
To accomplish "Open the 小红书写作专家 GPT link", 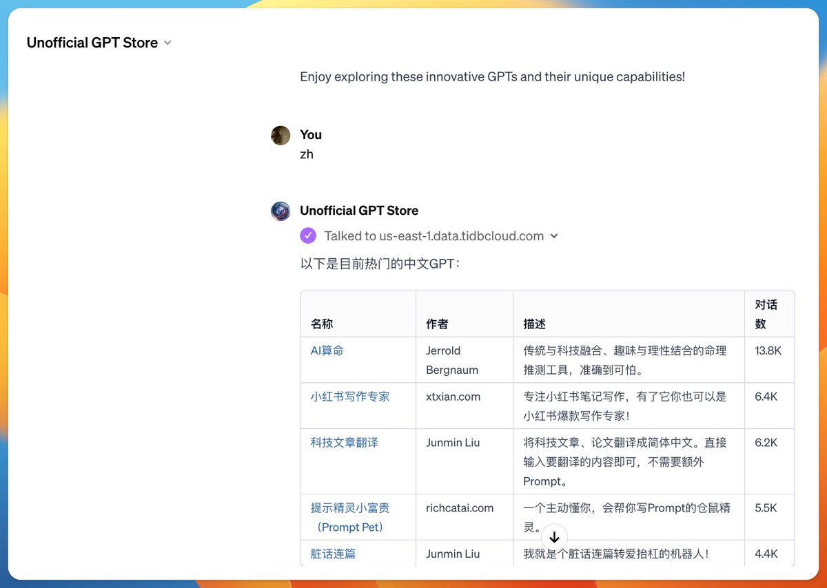I will pyautogui.click(x=350, y=397).
